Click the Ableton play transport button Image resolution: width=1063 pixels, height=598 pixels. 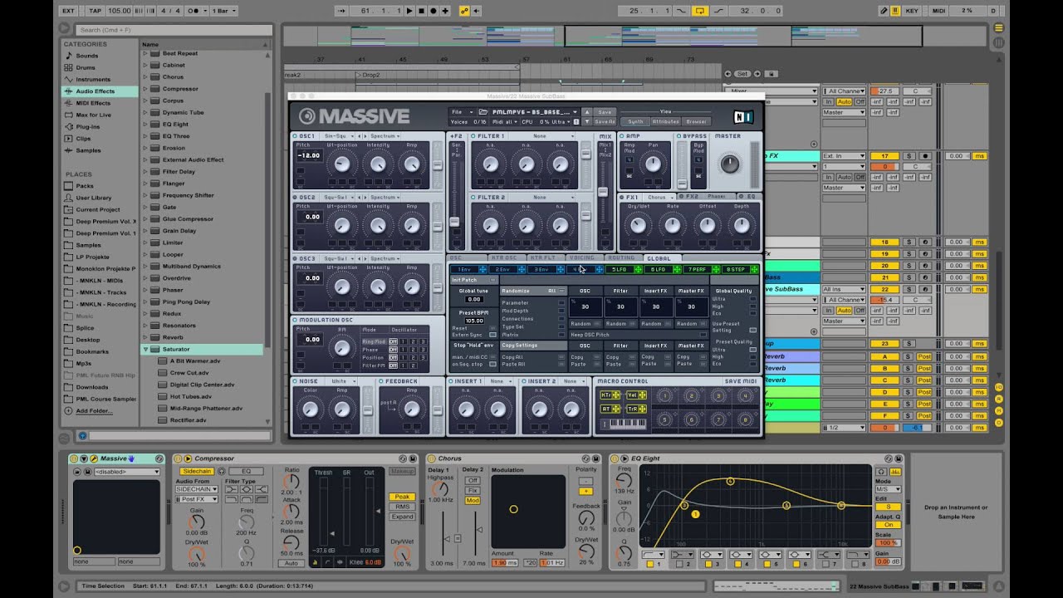point(409,11)
